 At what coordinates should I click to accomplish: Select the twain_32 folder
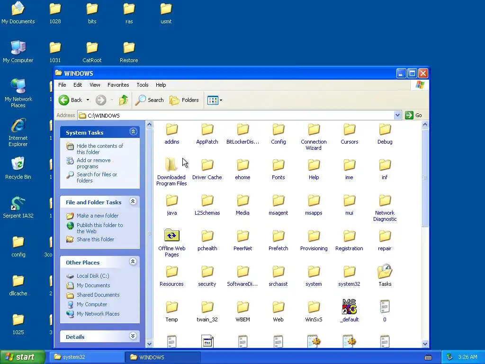[207, 312]
